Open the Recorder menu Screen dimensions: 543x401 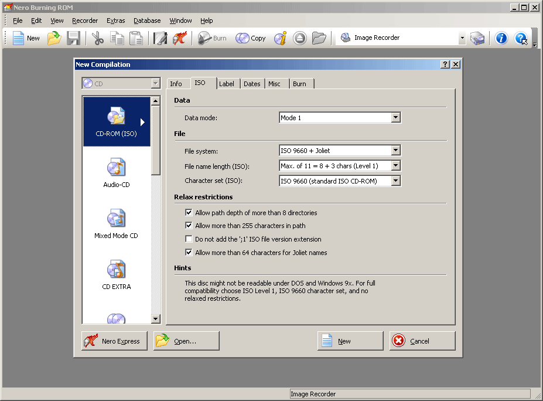[x=85, y=21]
